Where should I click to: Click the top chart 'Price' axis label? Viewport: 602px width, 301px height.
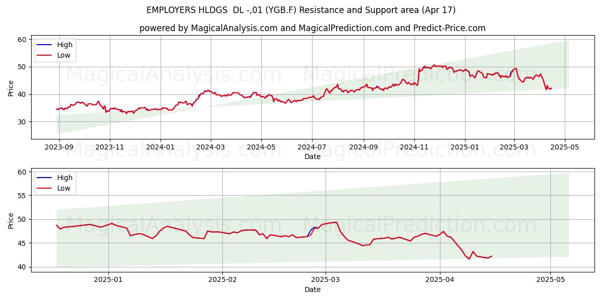tap(11, 87)
